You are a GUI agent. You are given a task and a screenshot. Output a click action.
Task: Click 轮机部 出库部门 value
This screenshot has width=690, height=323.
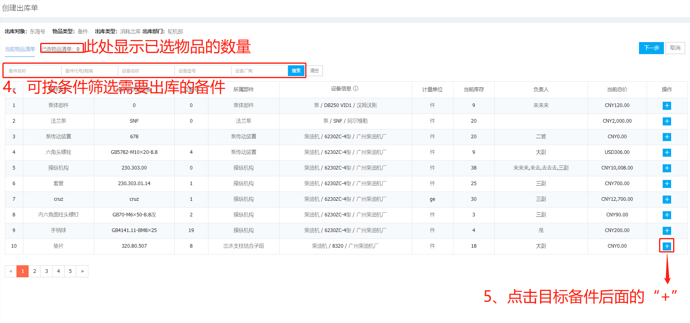(x=175, y=31)
